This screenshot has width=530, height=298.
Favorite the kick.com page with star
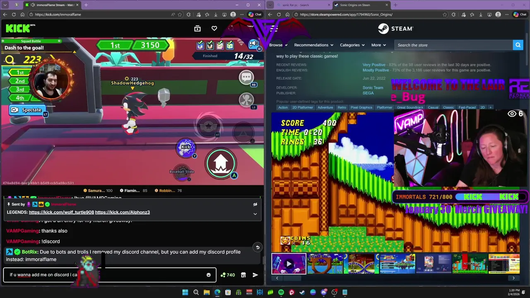click(x=181, y=14)
